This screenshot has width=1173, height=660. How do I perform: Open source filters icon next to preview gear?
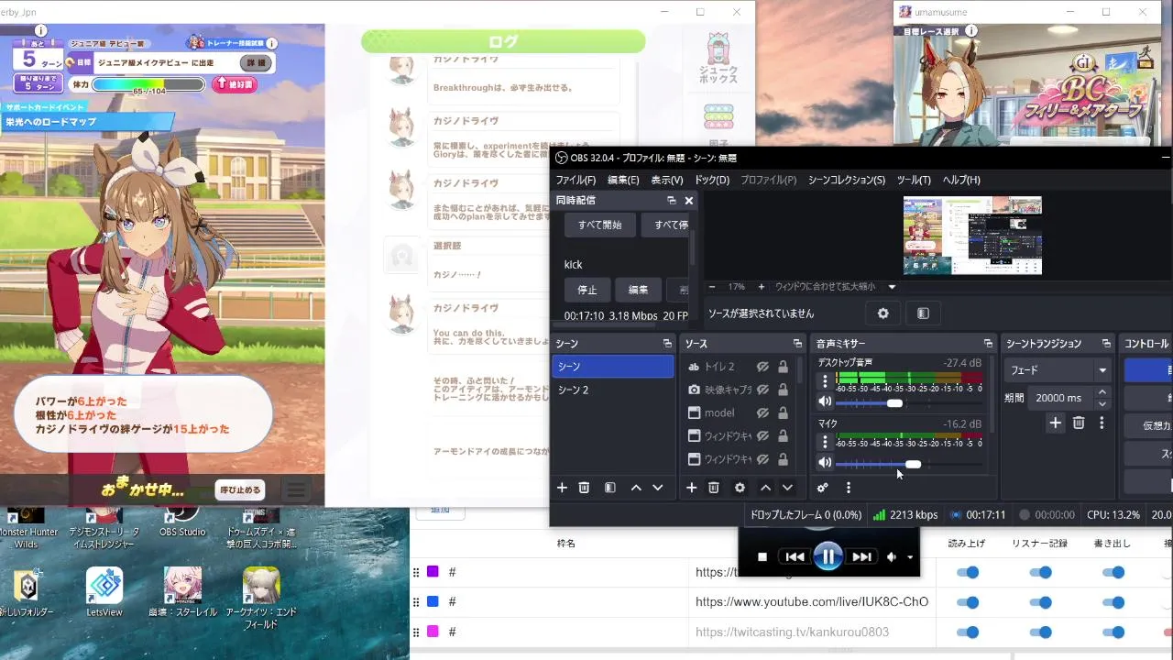click(x=923, y=313)
